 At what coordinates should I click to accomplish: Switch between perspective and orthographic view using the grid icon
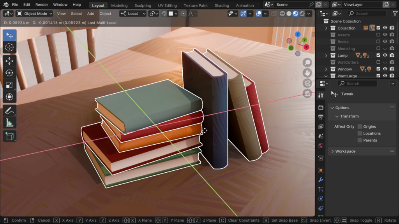pos(307,93)
